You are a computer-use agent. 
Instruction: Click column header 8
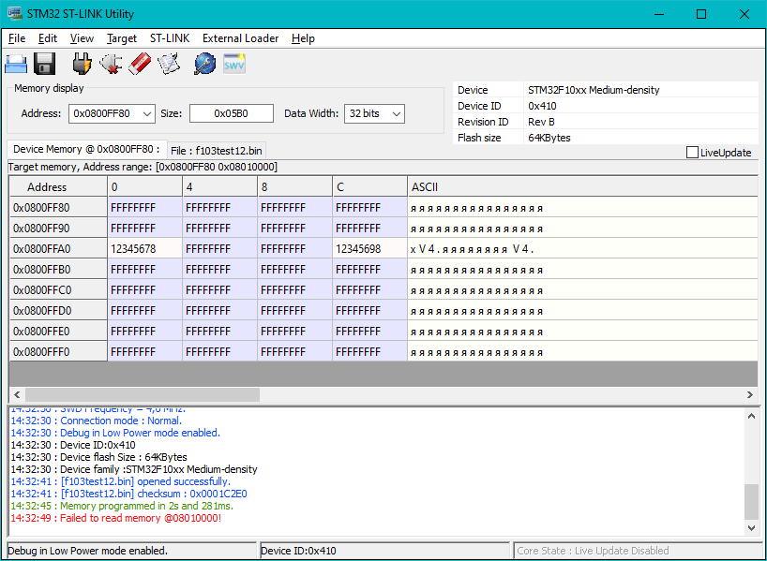tap(294, 186)
